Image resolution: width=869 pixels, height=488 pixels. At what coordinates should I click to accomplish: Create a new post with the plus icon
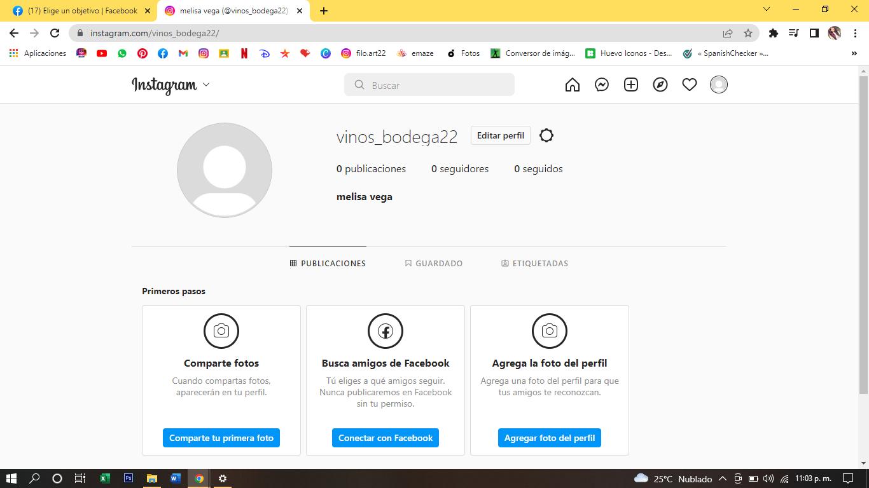(x=631, y=85)
